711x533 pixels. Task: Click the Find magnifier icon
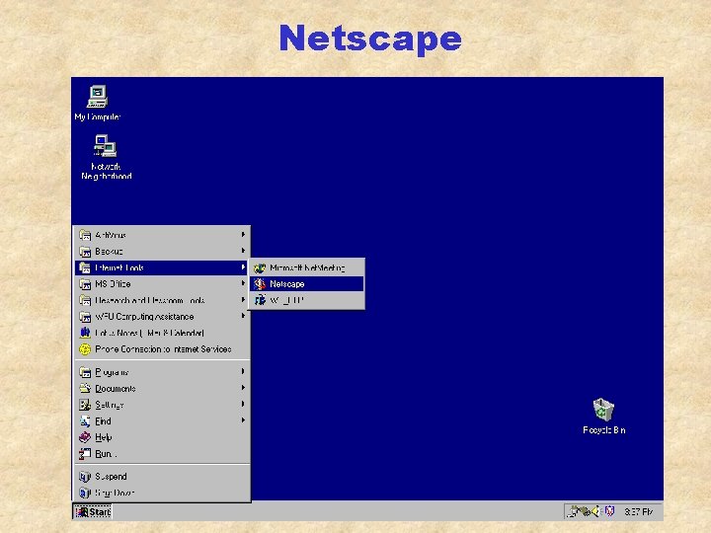(x=85, y=420)
